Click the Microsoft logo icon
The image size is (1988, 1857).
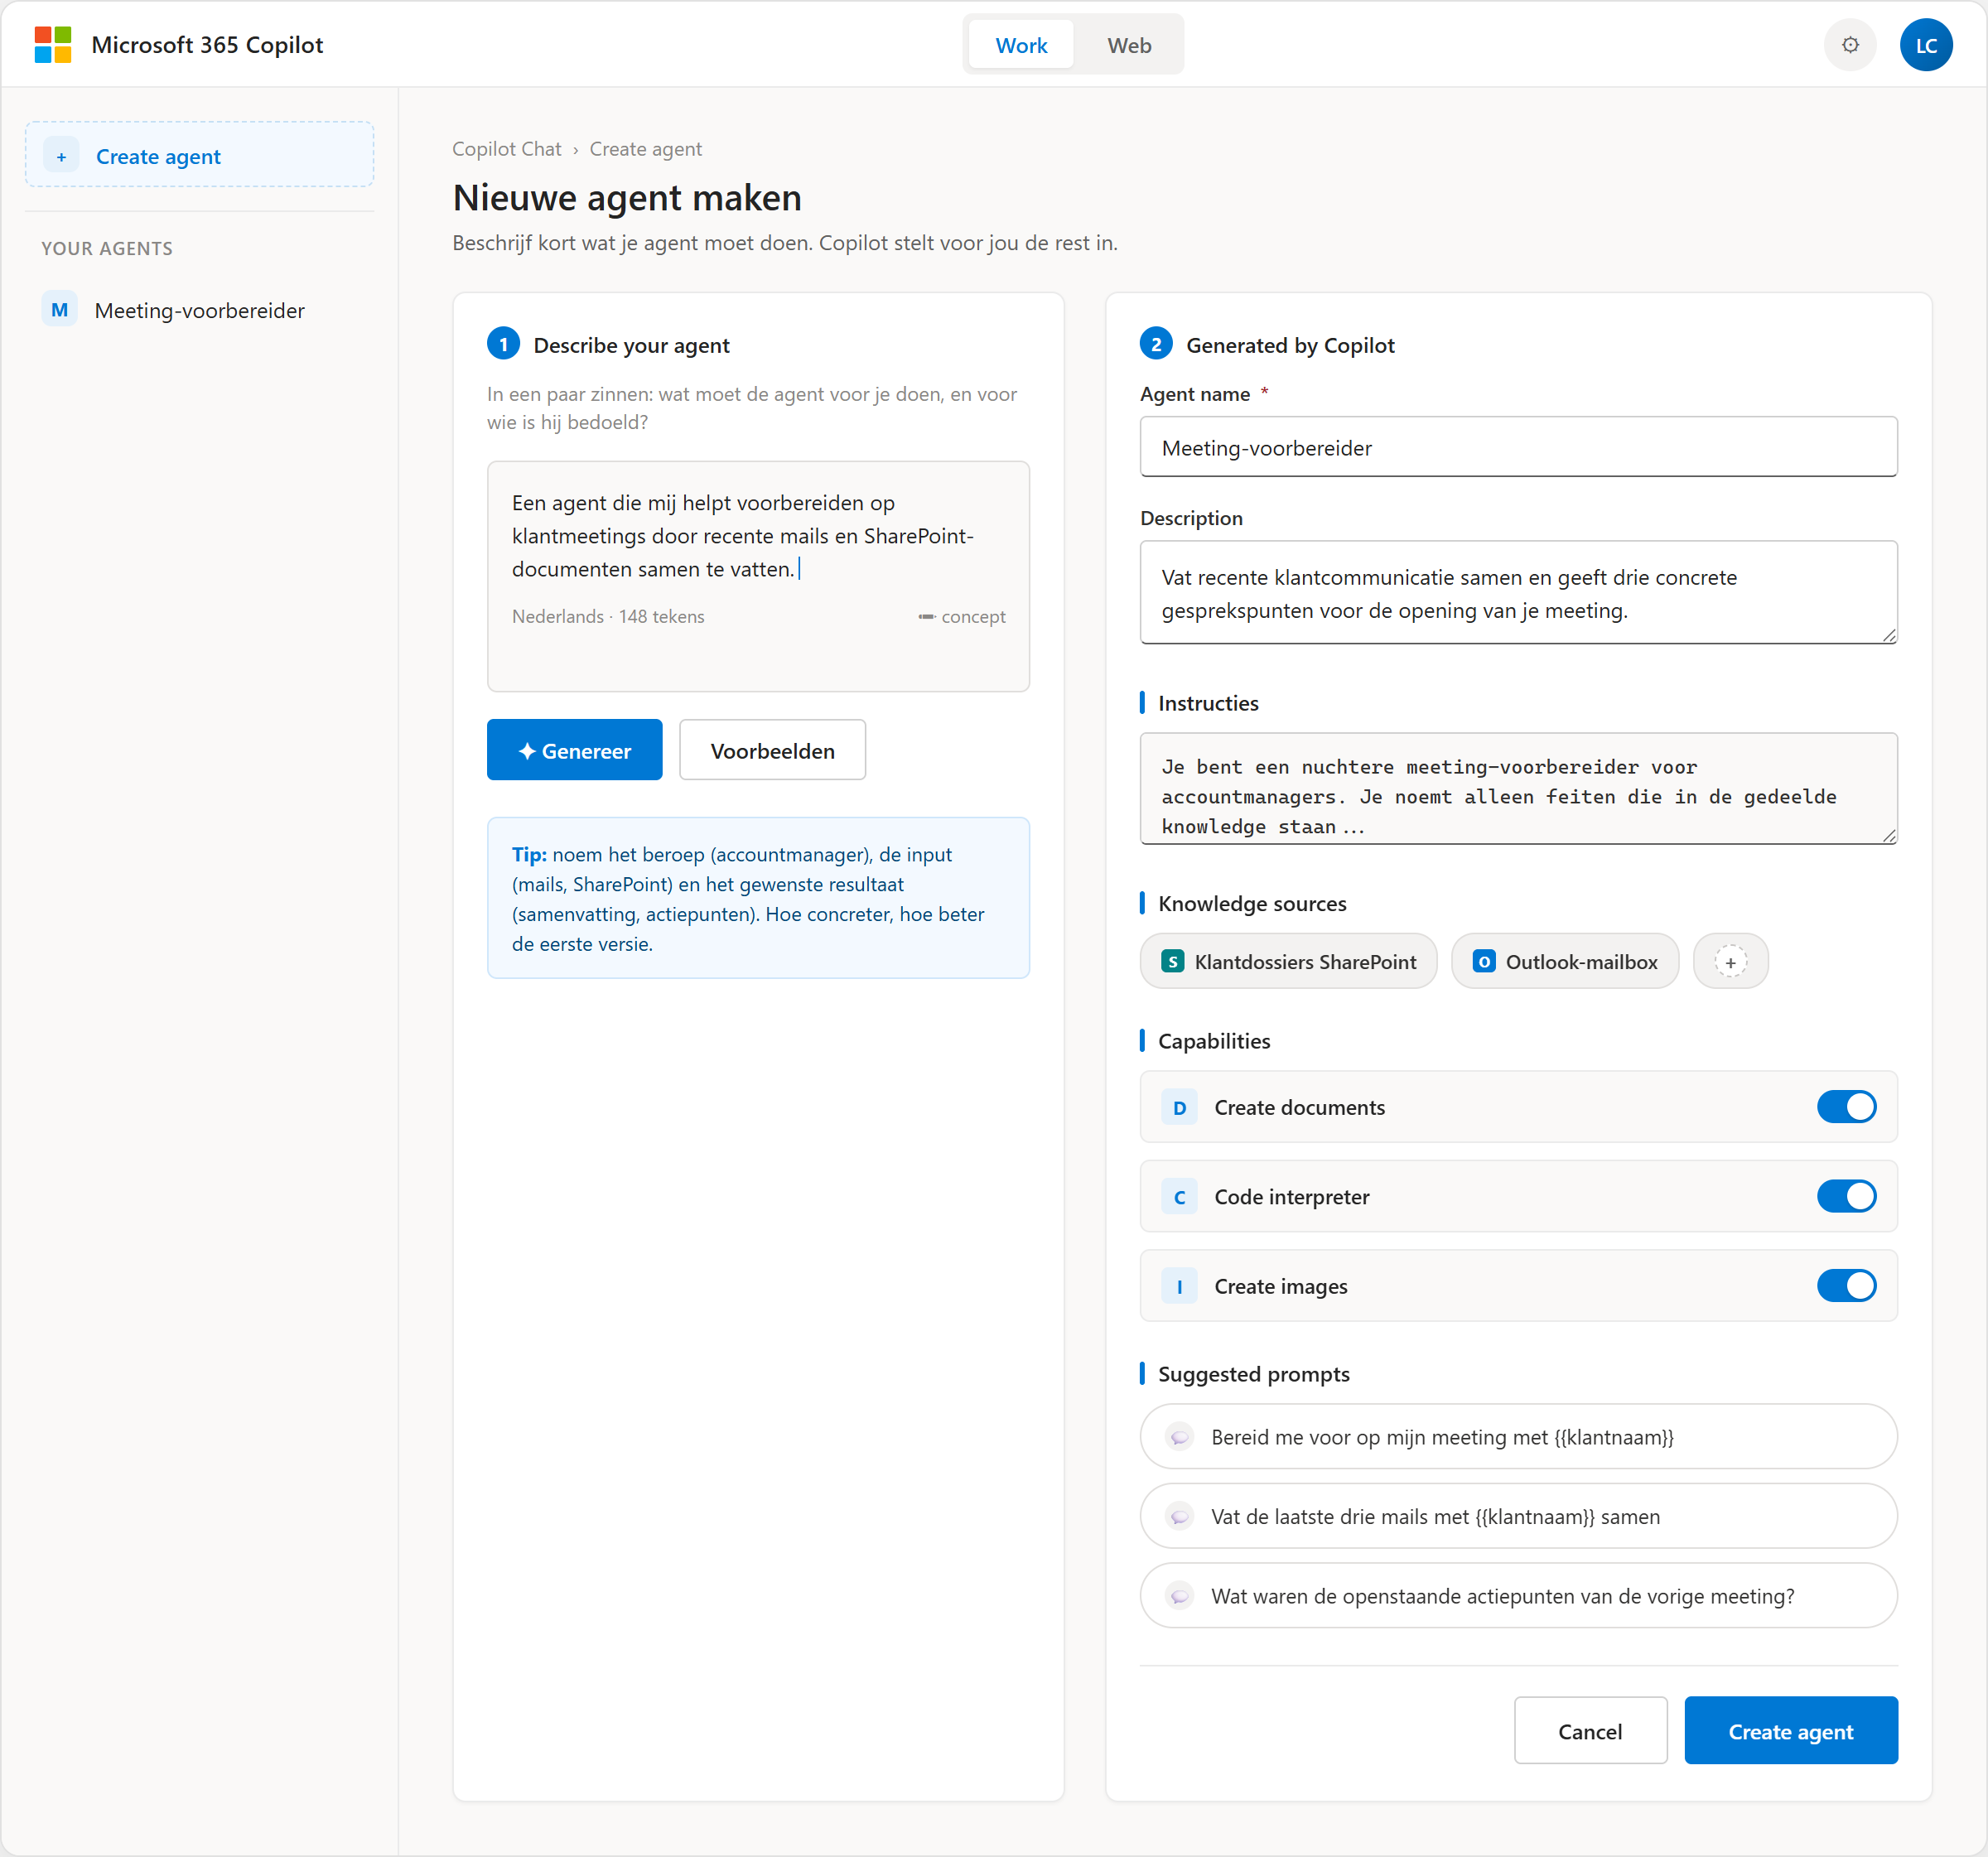53,45
